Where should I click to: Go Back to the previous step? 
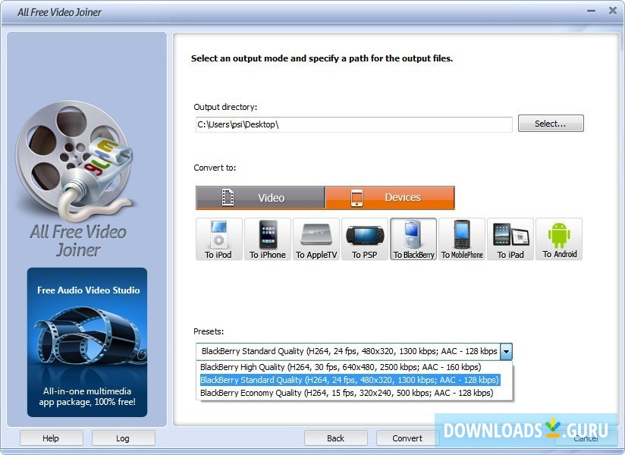click(x=335, y=438)
